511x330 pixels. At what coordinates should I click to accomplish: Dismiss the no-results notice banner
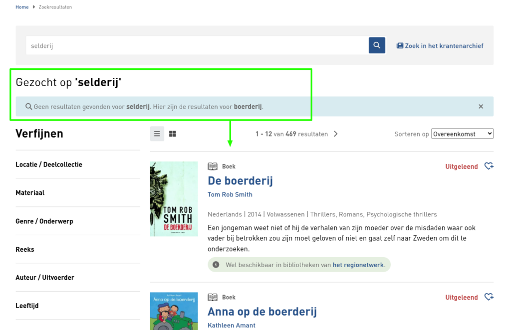[481, 107]
